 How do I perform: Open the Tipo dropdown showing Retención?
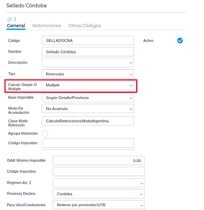pos(88,74)
